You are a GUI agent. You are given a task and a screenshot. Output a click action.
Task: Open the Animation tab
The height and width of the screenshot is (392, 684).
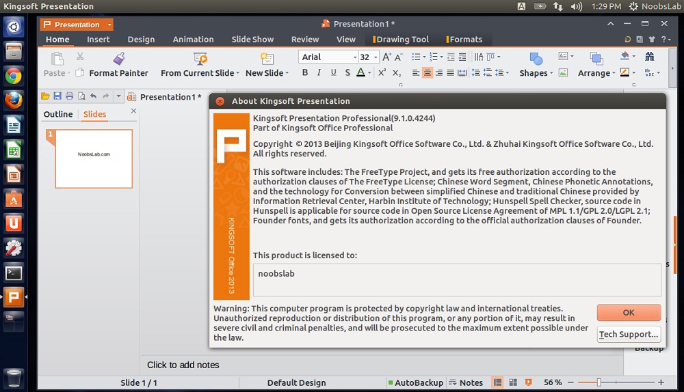click(194, 39)
